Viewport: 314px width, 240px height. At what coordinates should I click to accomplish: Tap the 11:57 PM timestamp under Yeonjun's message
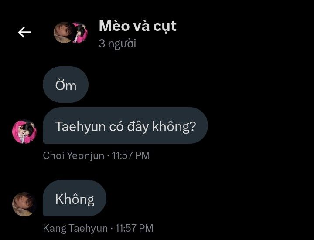pos(130,155)
